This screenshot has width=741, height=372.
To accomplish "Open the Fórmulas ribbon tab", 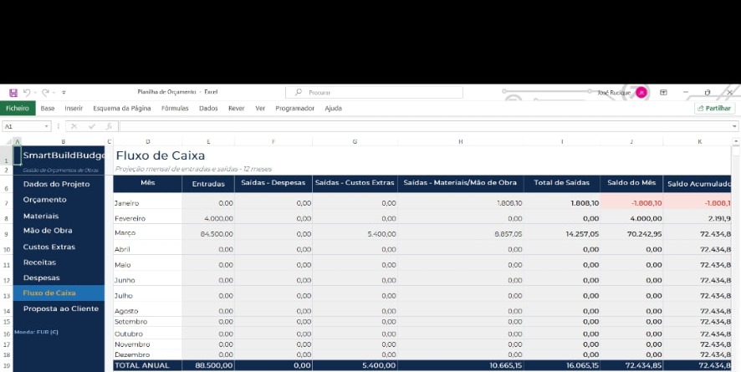I will [175, 108].
